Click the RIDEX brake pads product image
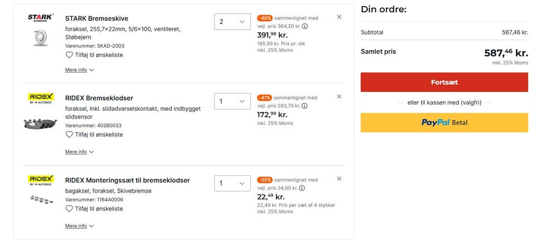This screenshot has height=245, width=536. 40,124
